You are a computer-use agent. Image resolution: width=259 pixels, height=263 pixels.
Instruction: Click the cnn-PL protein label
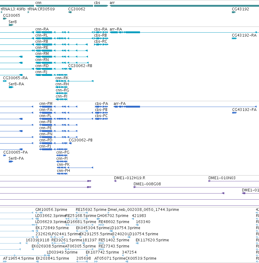point(45,116)
